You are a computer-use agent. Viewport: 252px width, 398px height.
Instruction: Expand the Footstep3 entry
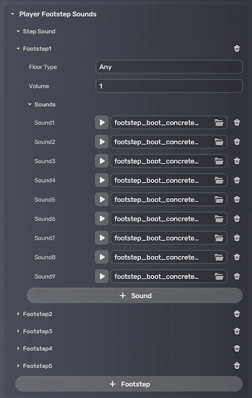[x=18, y=331]
